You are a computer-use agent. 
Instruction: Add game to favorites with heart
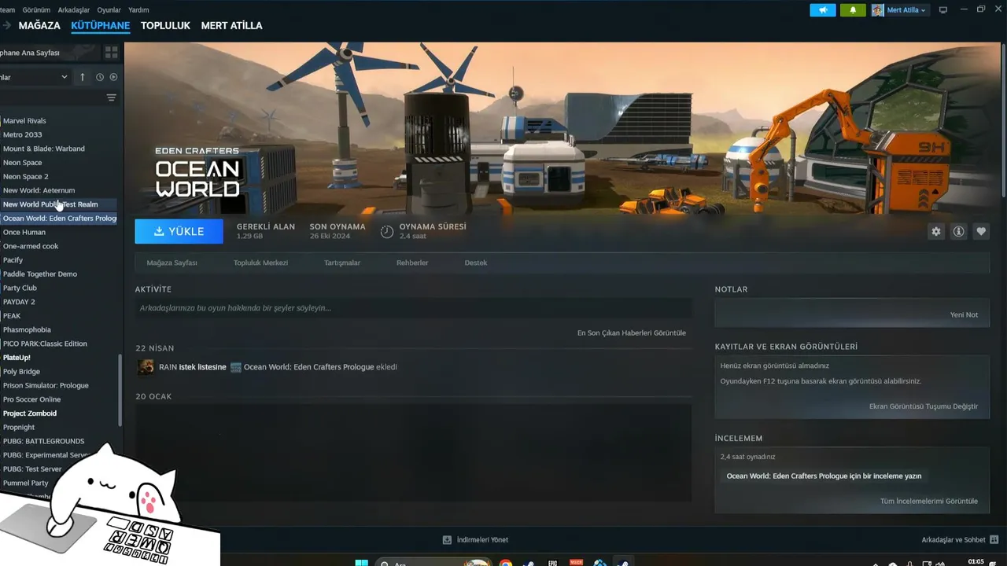pos(981,231)
